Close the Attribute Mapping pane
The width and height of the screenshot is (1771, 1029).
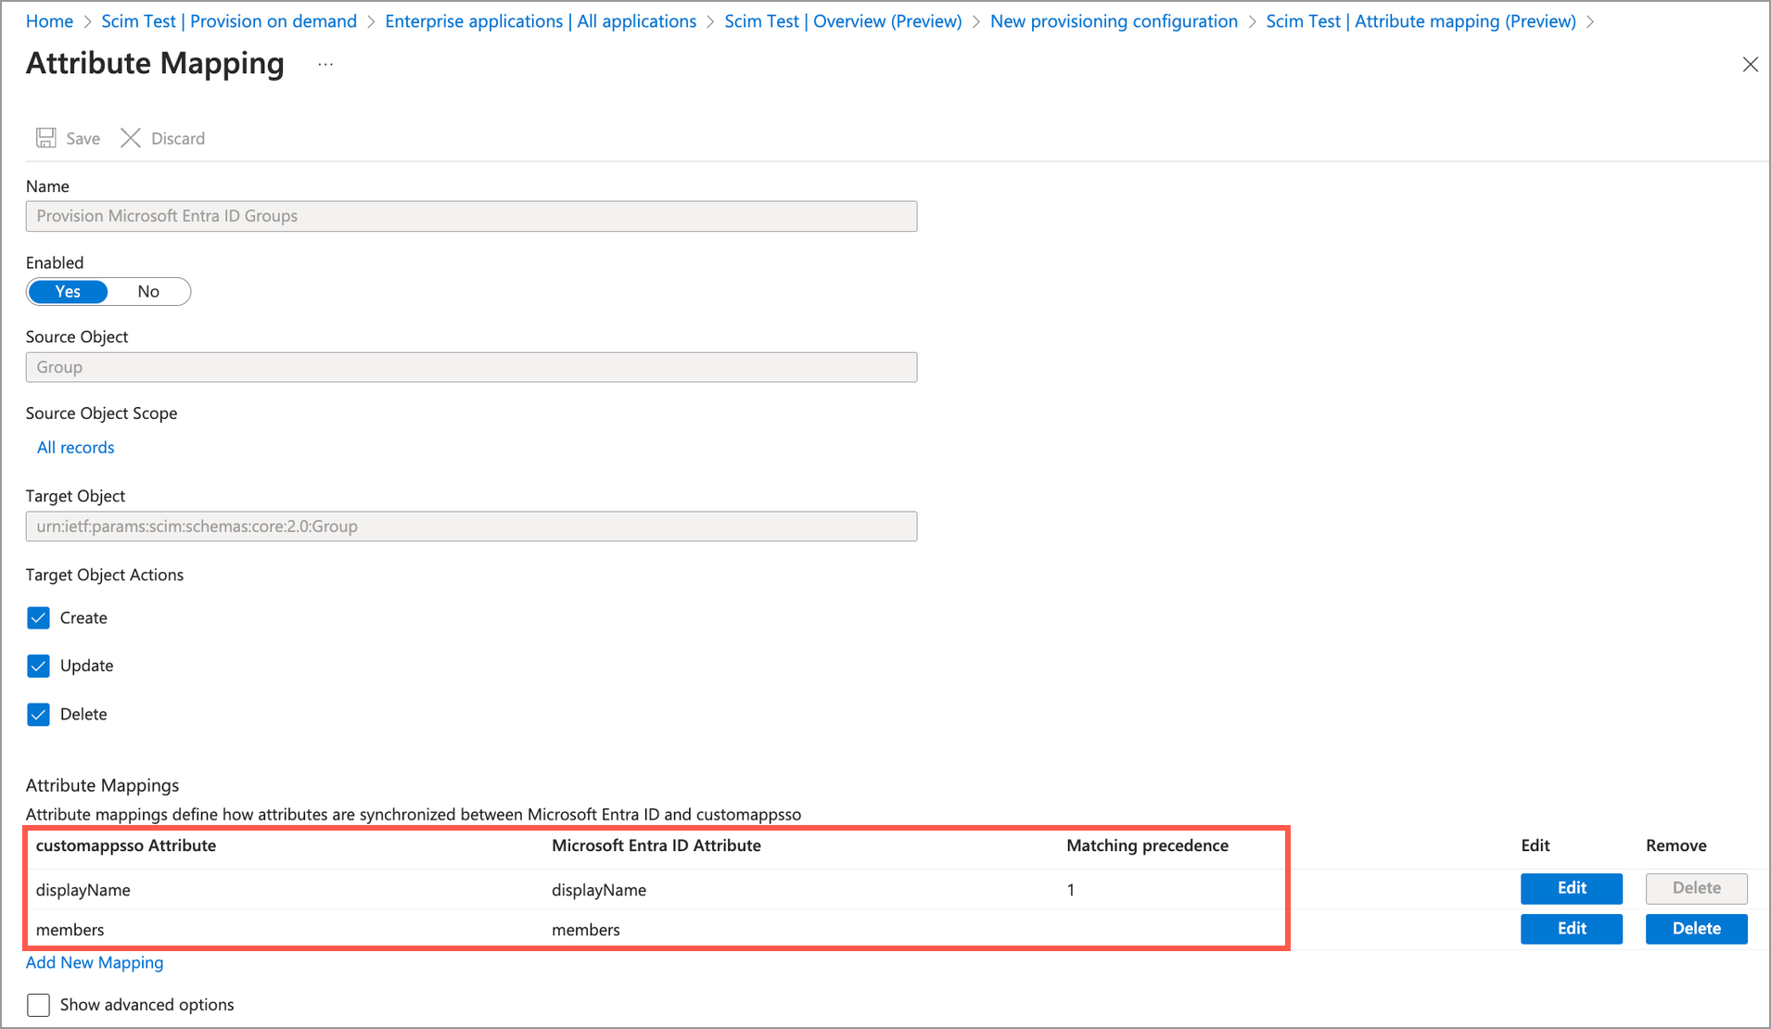point(1750,64)
